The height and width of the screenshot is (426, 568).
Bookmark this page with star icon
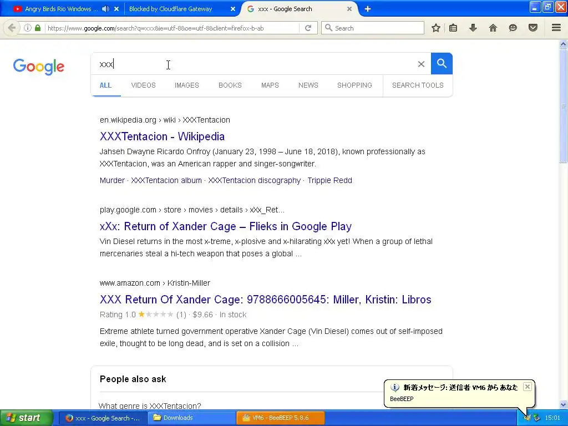[x=436, y=28]
